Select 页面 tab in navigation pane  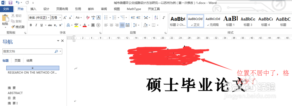point(18,60)
